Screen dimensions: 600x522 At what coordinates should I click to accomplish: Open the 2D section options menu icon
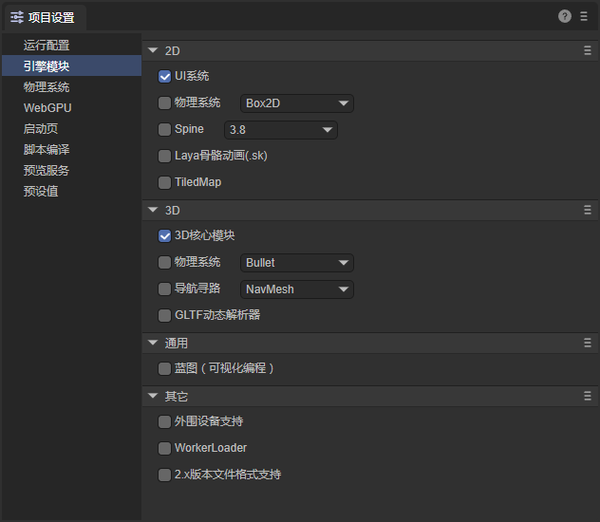588,51
